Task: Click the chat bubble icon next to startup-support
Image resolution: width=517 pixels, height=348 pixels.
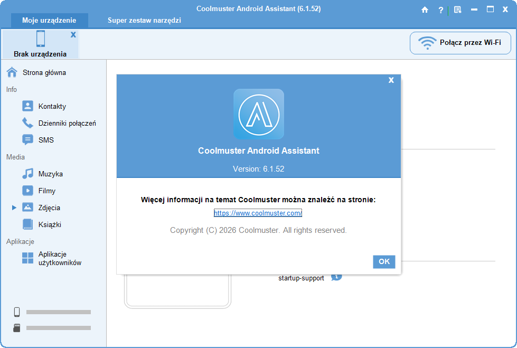Action: pos(336,277)
